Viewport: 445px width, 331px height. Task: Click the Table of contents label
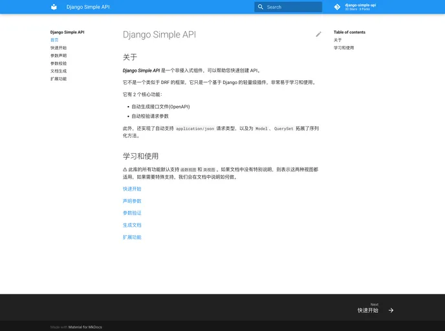point(349,32)
